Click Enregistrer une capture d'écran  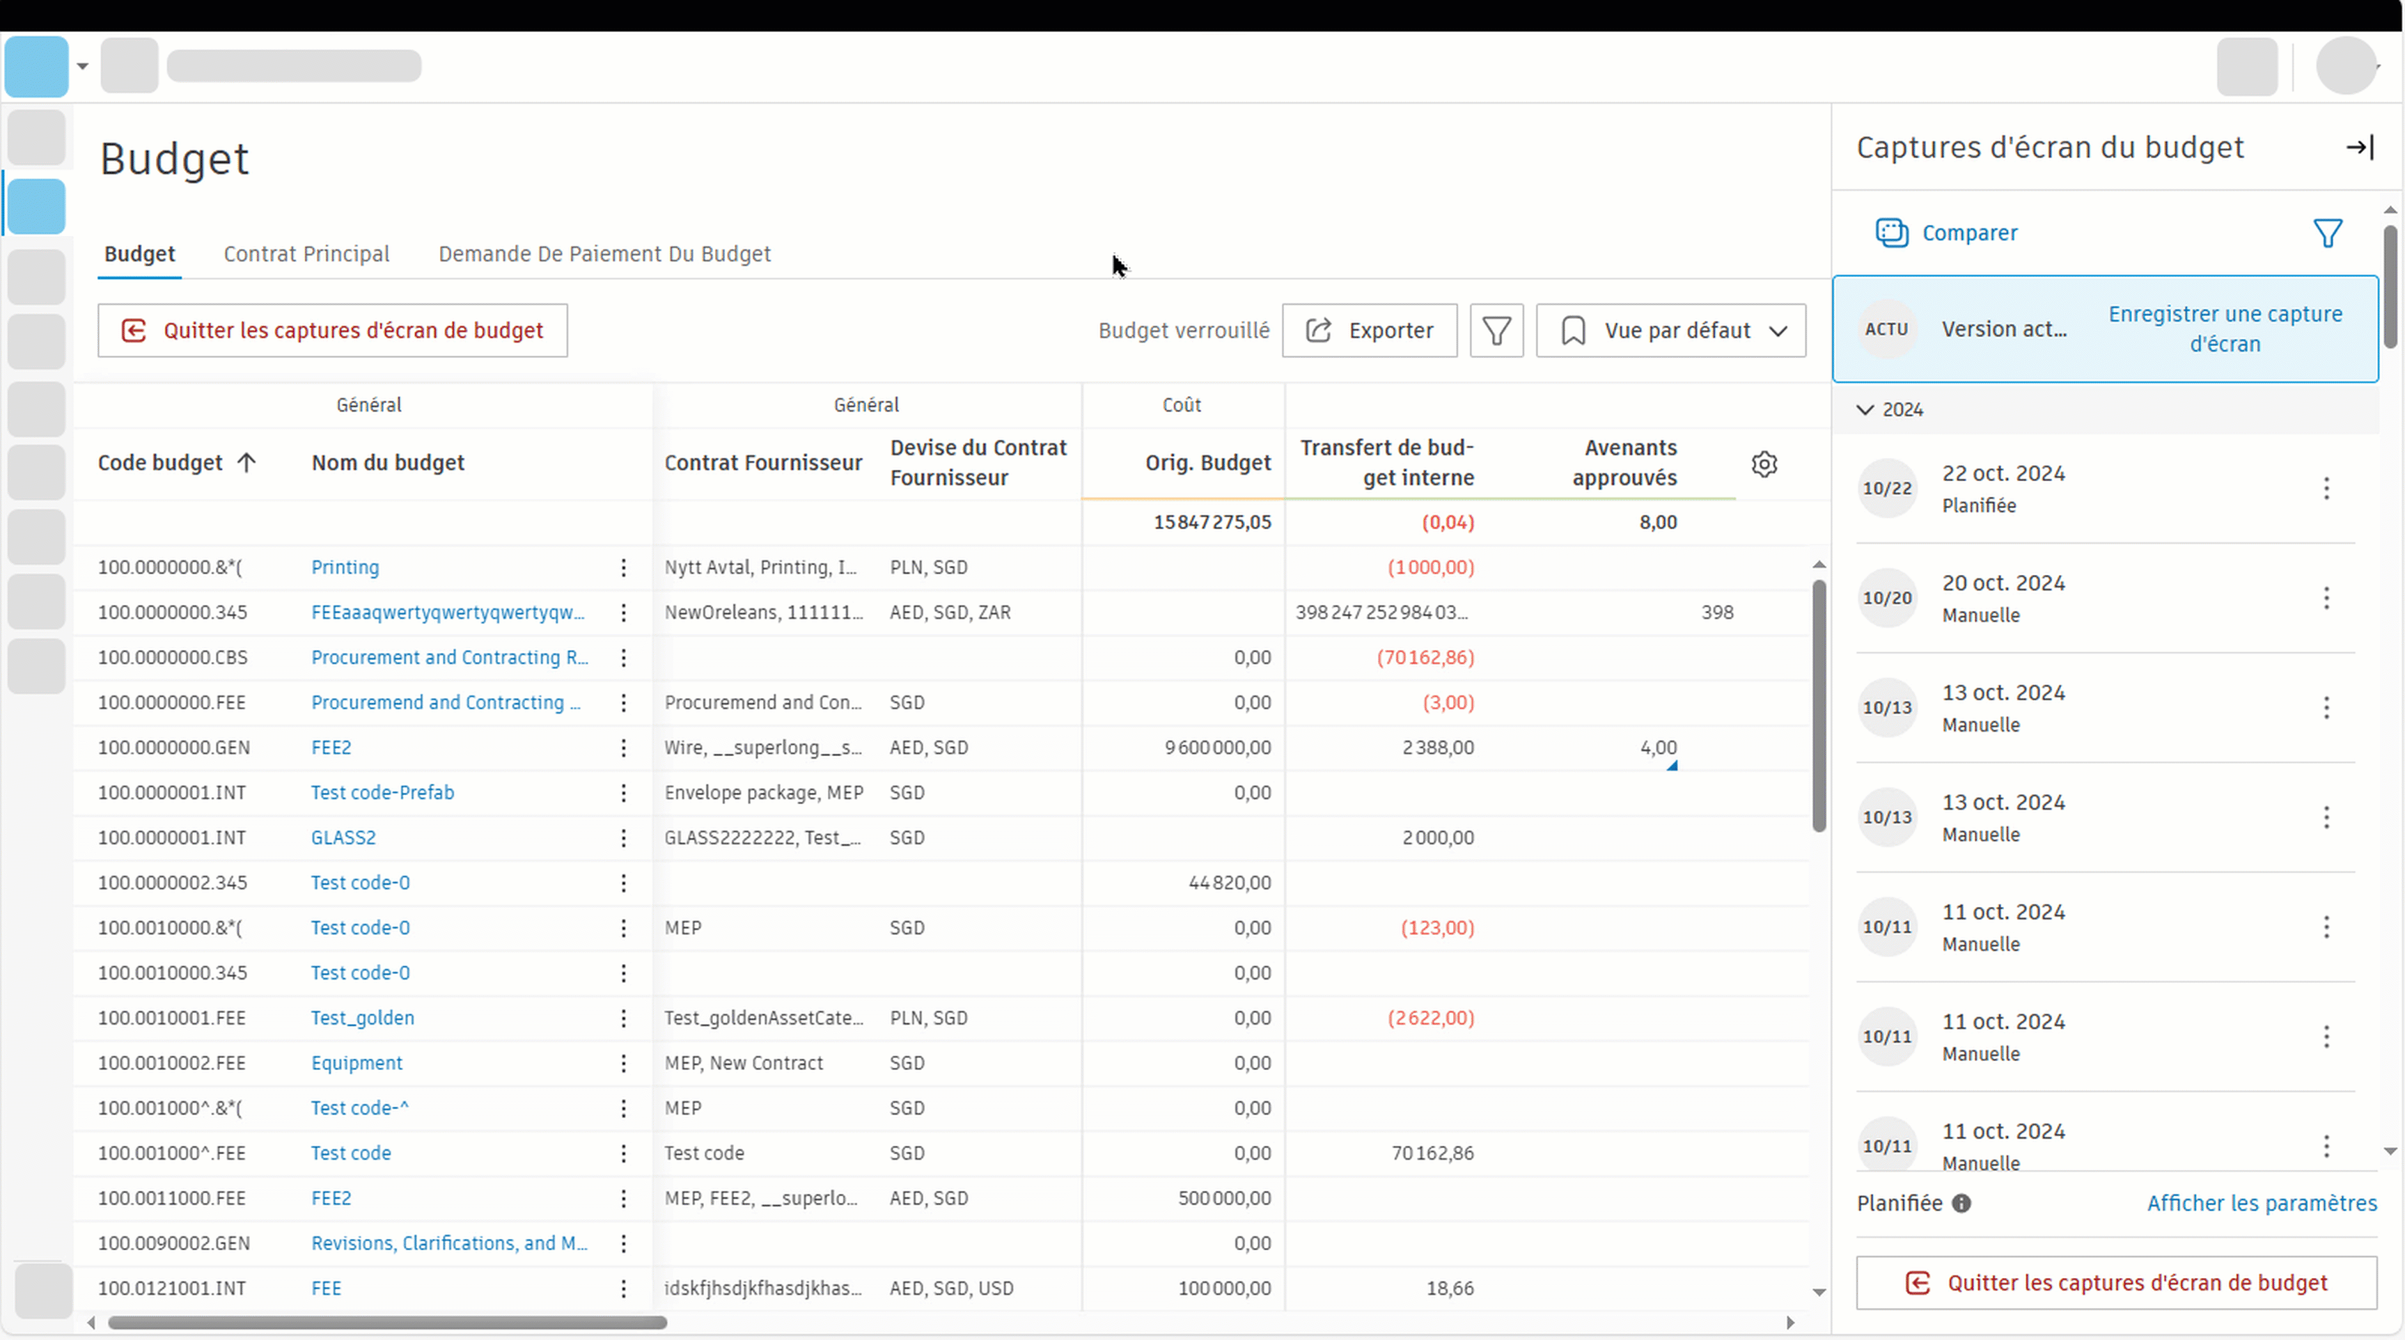click(x=2226, y=329)
